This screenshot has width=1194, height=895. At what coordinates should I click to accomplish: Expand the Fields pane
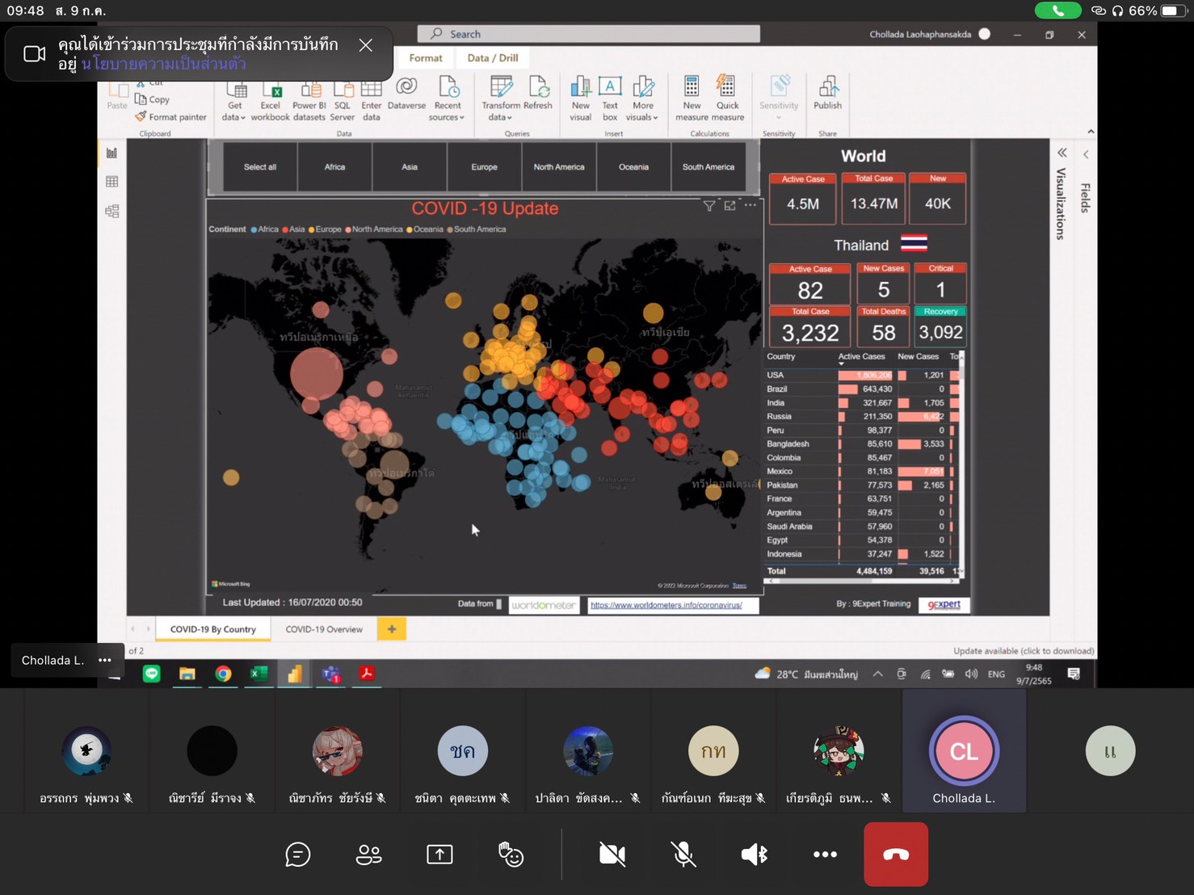coord(1086,153)
